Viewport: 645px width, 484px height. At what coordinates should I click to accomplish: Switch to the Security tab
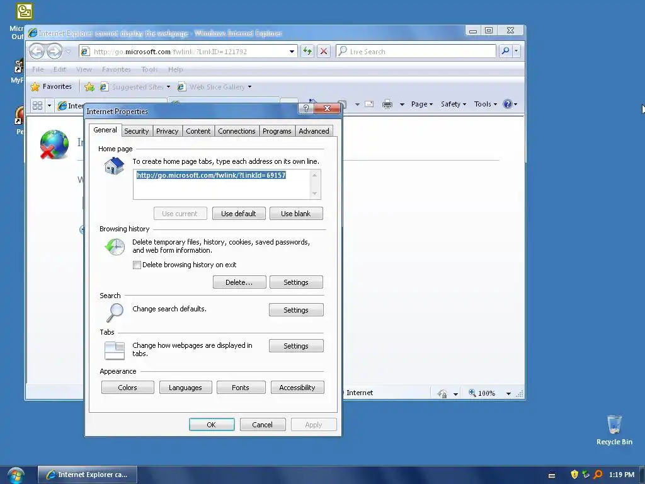[x=136, y=131]
